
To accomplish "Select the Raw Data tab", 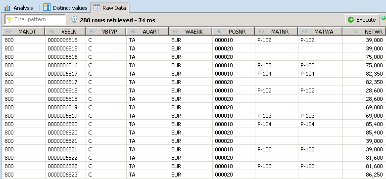I will [x=110, y=8].
